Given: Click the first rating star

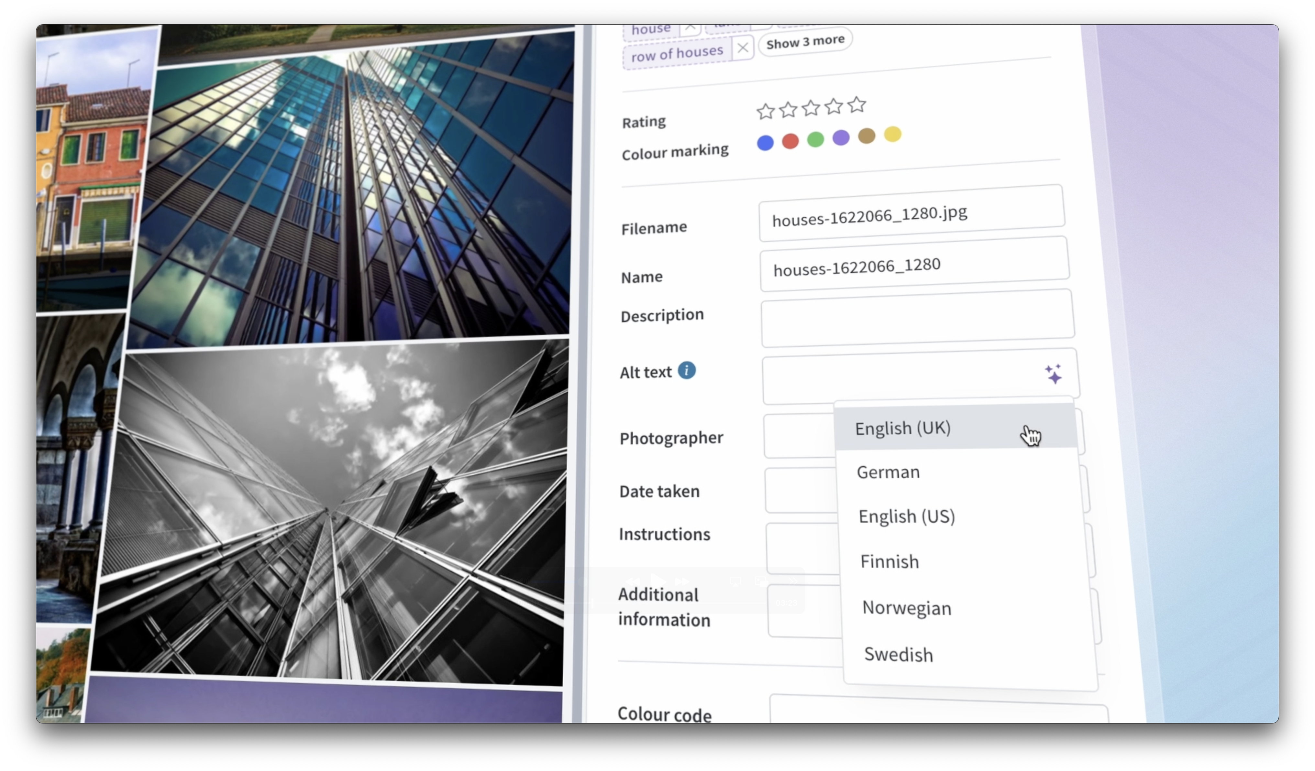Looking at the screenshot, I should click(765, 111).
